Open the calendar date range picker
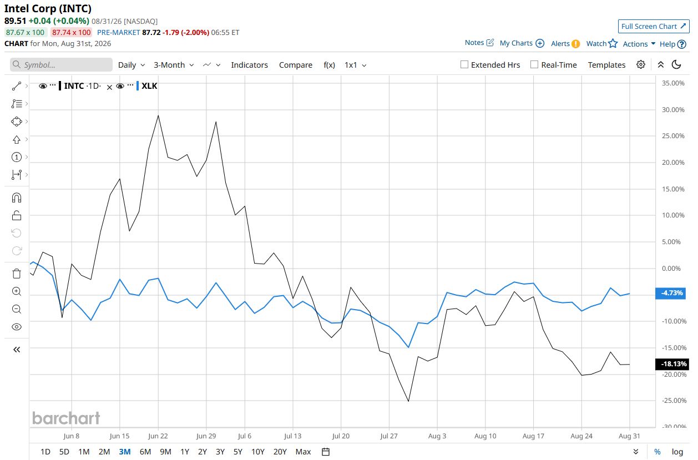 point(326,452)
